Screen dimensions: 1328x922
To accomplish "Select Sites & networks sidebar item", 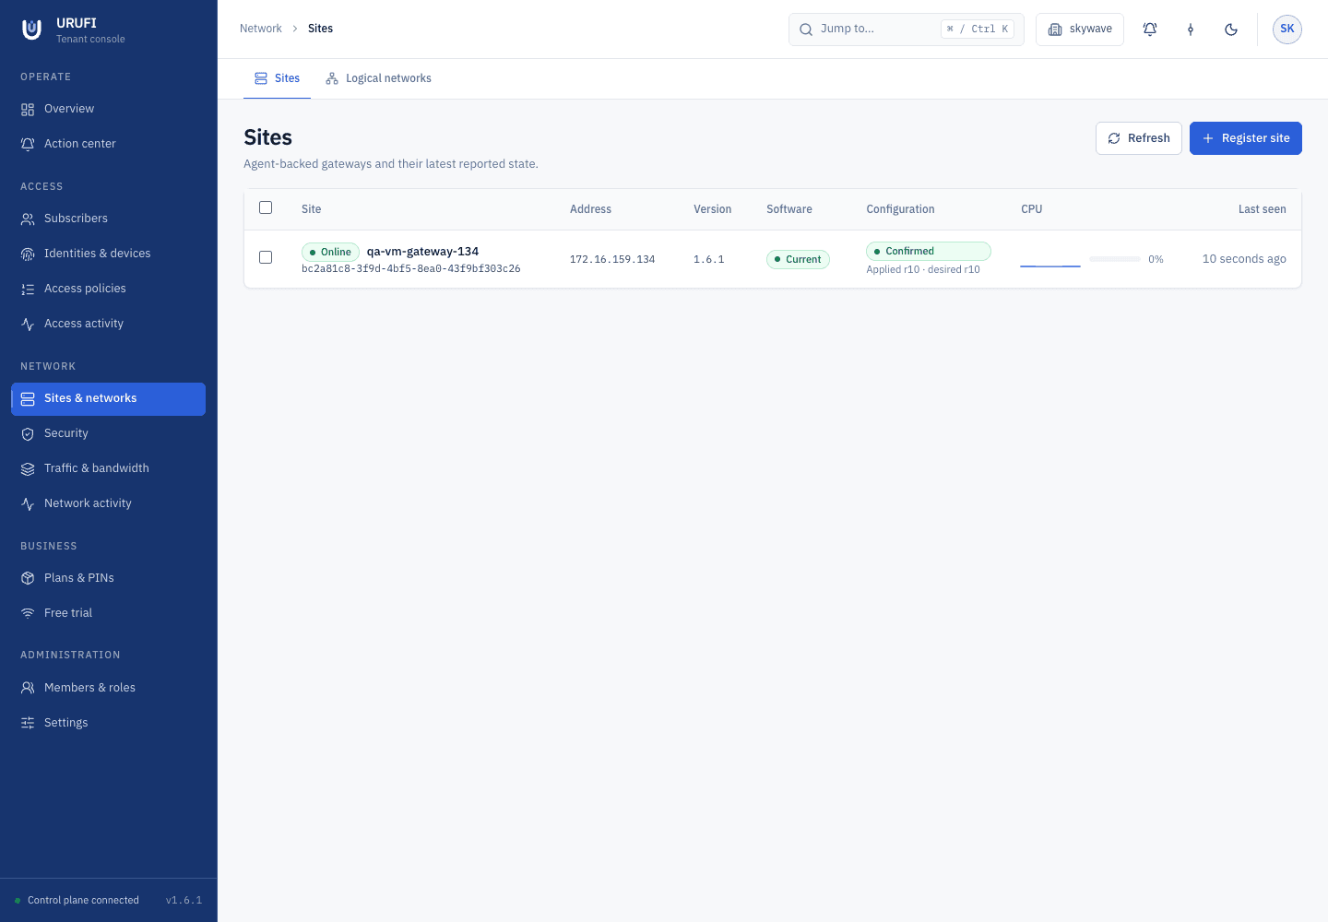I will (108, 398).
